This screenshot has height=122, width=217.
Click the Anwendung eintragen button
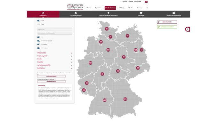pos(51,76)
